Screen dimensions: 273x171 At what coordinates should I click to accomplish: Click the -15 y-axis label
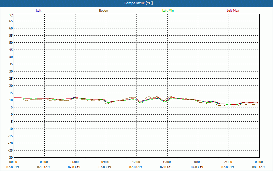point(11,136)
